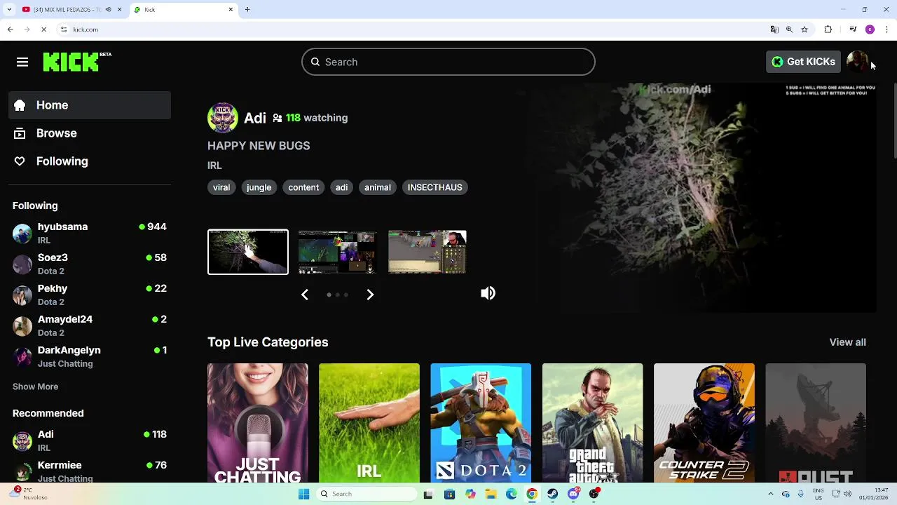Click the Get KICKs button
Image resolution: width=897 pixels, height=505 pixels.
click(x=804, y=62)
